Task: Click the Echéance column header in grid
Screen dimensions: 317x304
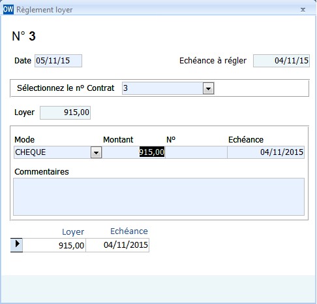Action: [x=129, y=231]
